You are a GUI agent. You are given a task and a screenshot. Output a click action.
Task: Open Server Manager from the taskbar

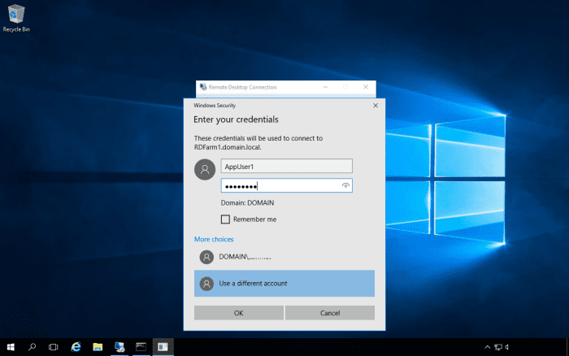(x=119, y=346)
